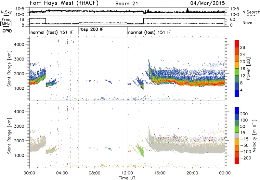
Task: Click the '-200' value on Velocity colorbar
Action: click(246, 158)
